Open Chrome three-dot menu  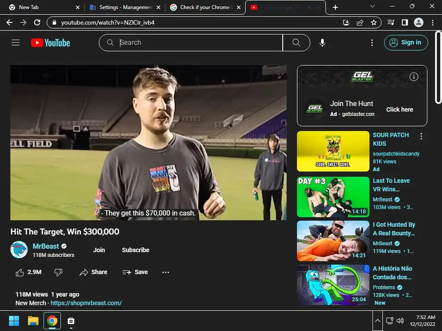pos(433,22)
